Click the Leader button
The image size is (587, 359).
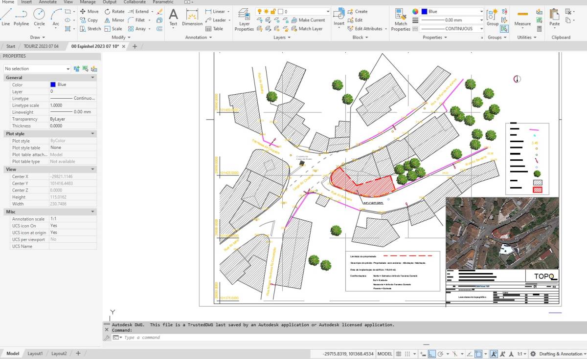point(216,20)
